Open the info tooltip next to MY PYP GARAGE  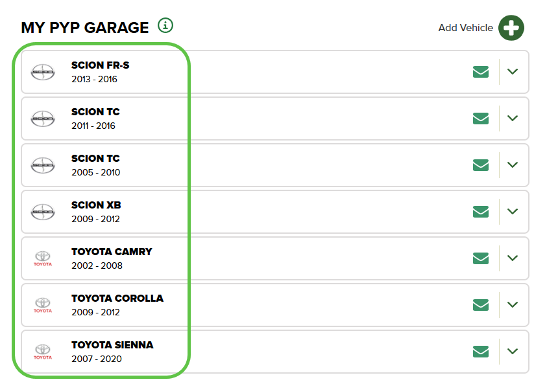[x=165, y=26]
